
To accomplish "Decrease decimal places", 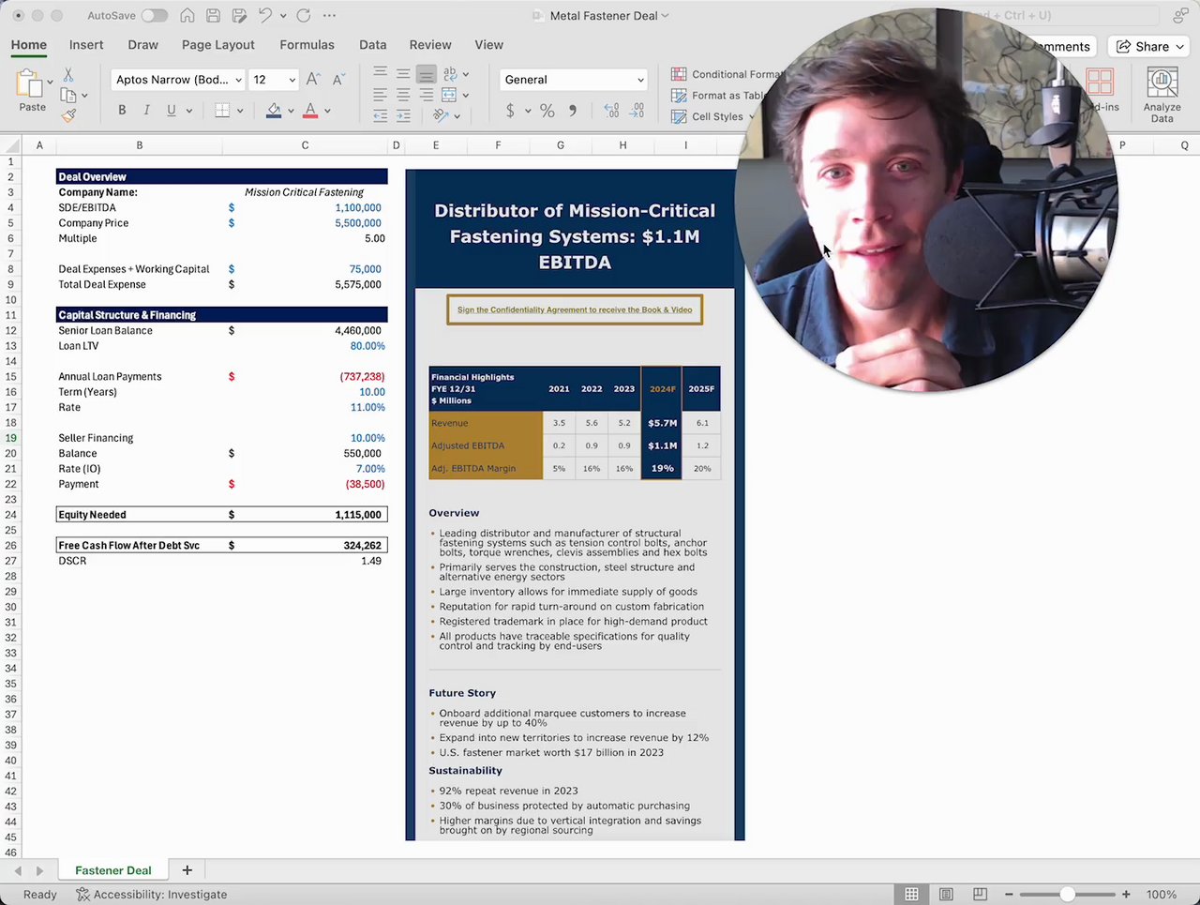I will [637, 111].
